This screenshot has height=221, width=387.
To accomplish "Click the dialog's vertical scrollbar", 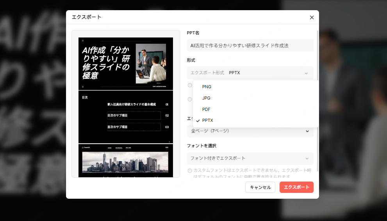I will point(317,101).
